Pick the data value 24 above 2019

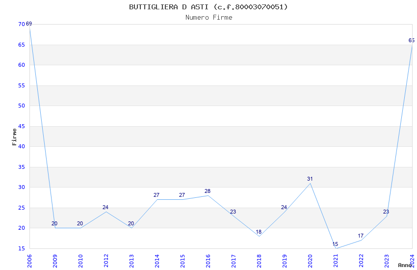284,207
